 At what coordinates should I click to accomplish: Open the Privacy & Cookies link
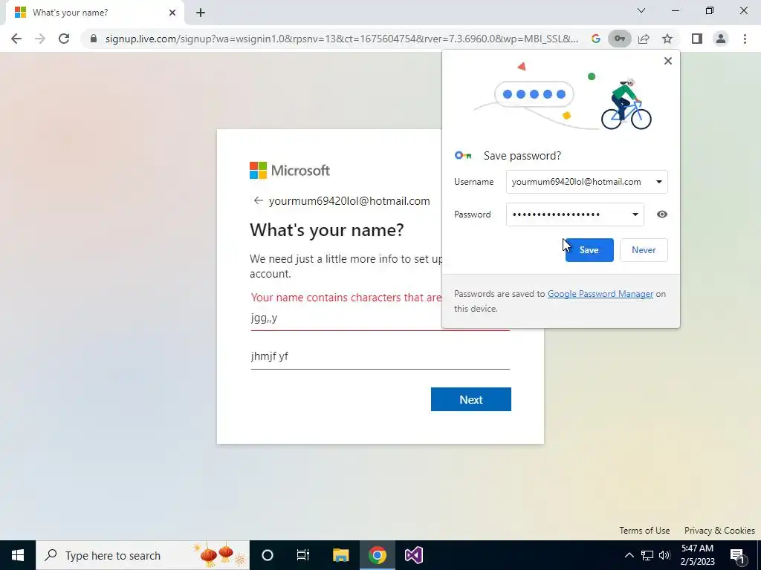[719, 530]
